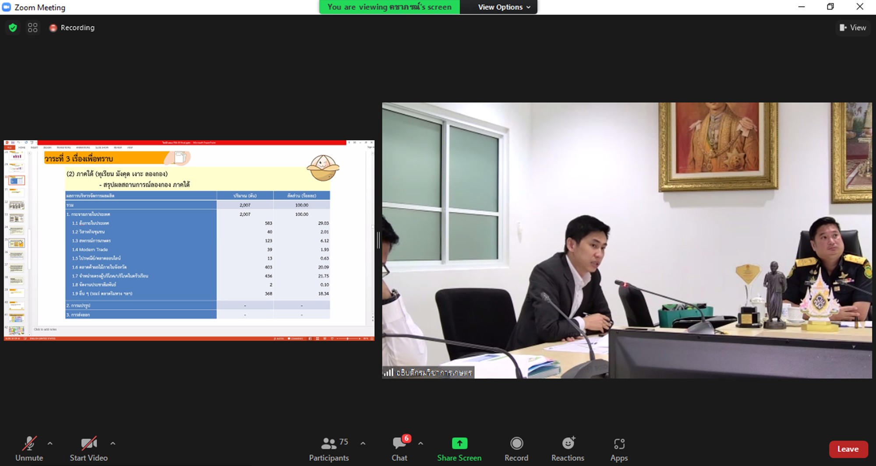The height and width of the screenshot is (466, 876).
Task: Expand the arrow beside Chat
Action: 420,443
